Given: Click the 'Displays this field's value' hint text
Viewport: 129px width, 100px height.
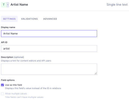Looking at the screenshot, I should click(x=33, y=88).
